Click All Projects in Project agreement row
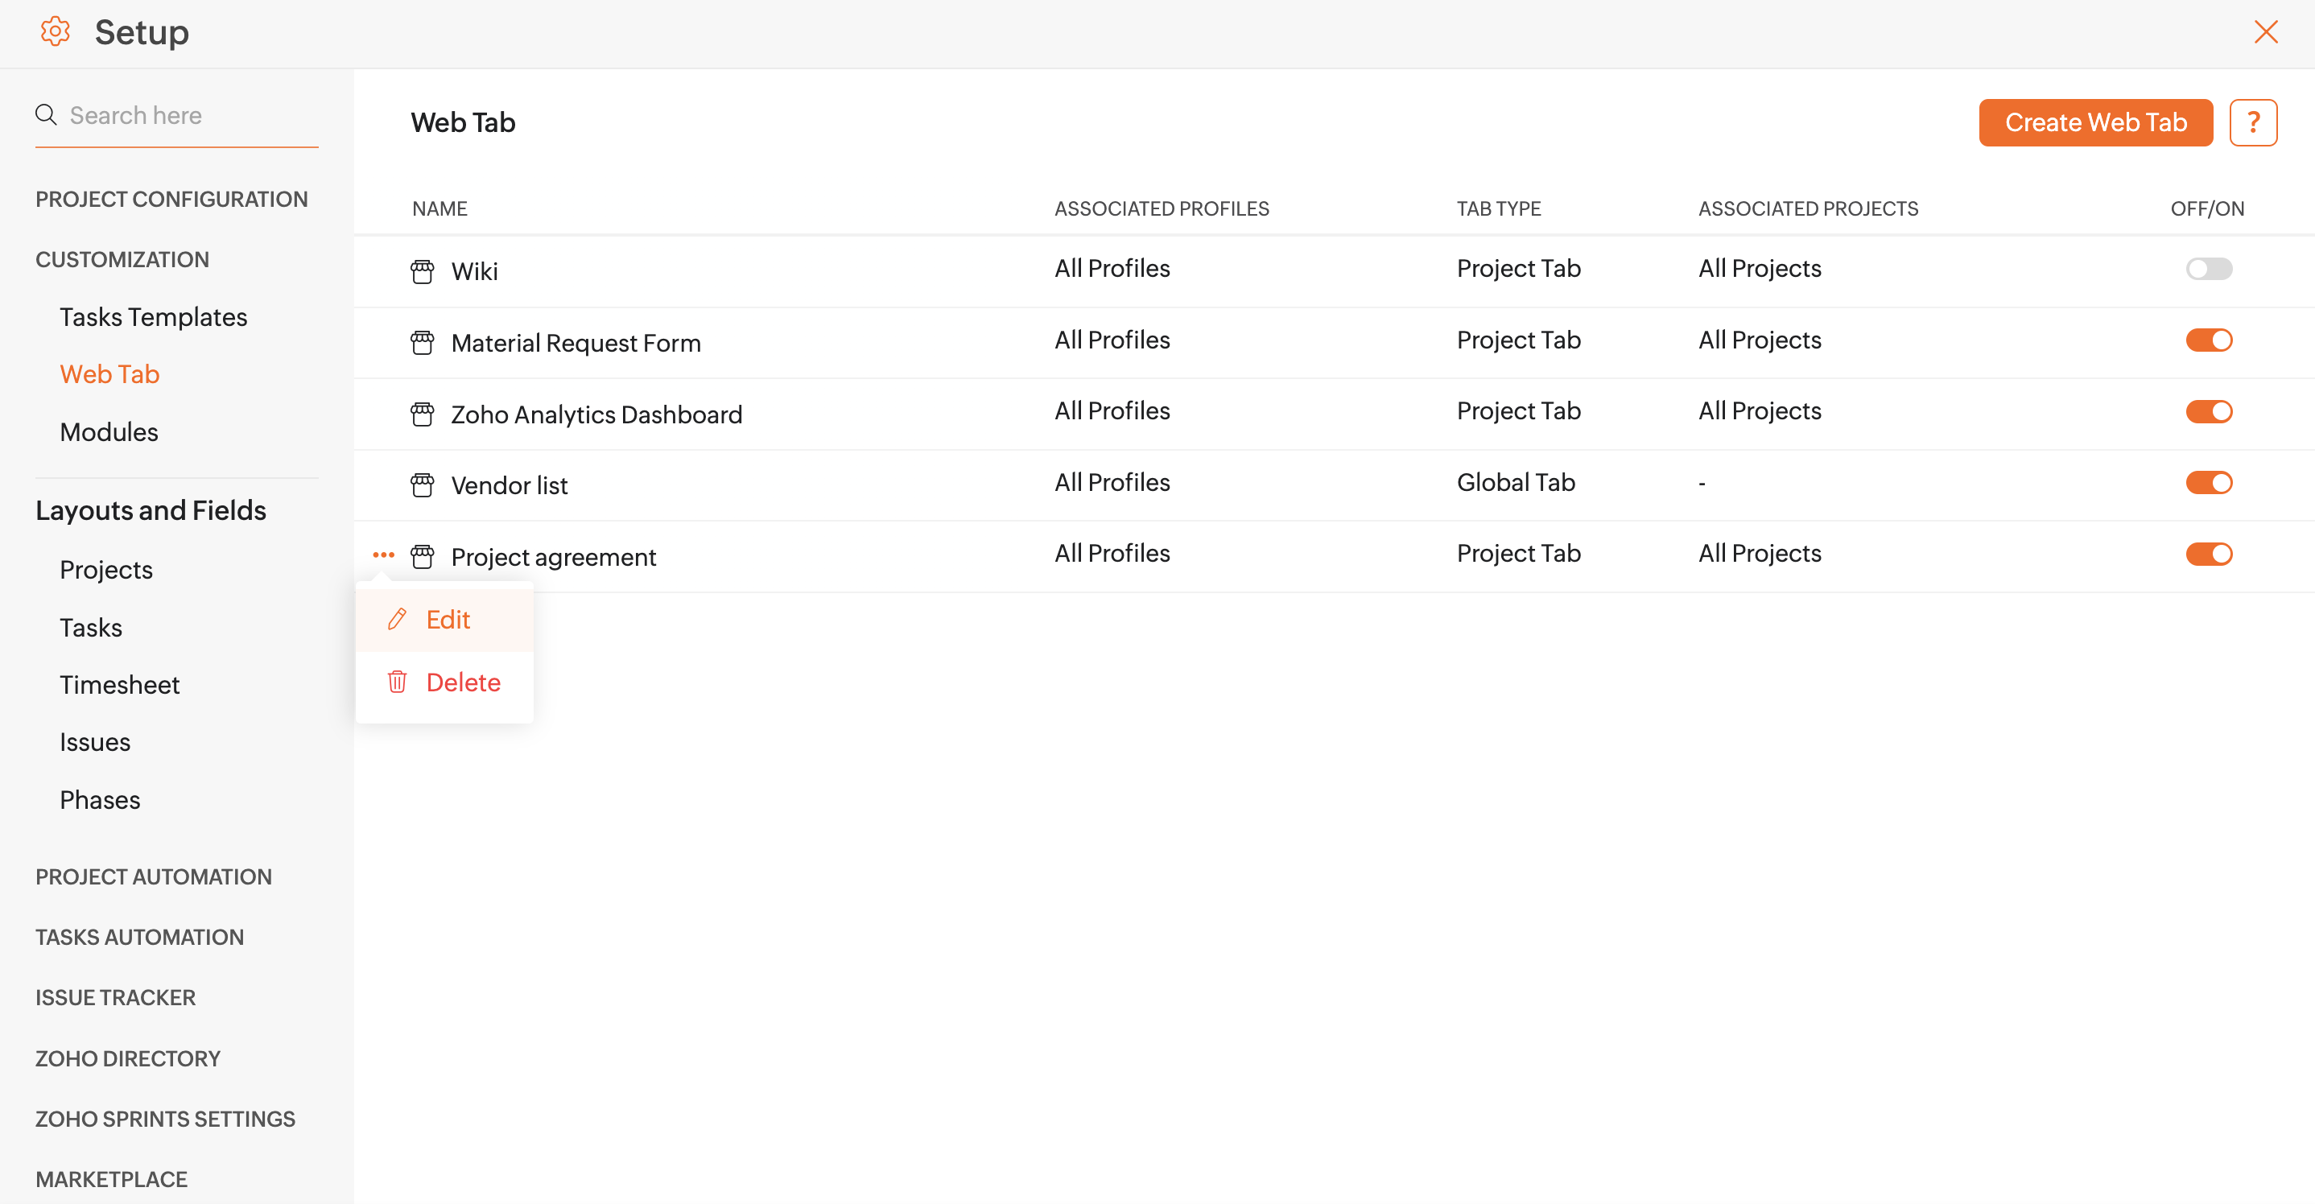Screen dimensions: 2315x1204 1760,554
